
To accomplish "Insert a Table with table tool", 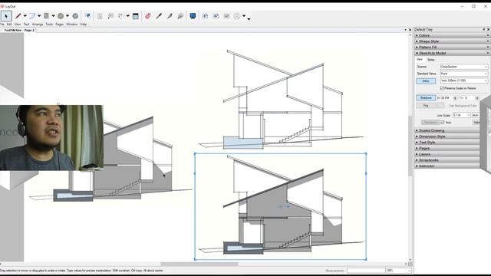I will click(x=136, y=16).
